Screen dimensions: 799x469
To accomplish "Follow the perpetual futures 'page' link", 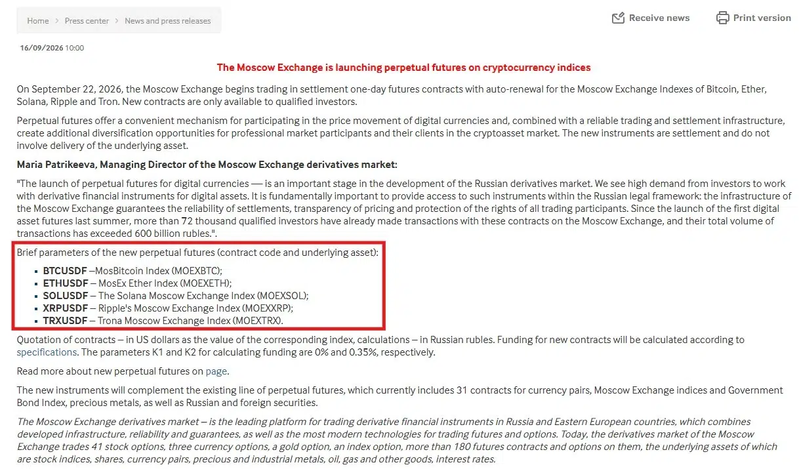I will pos(216,371).
